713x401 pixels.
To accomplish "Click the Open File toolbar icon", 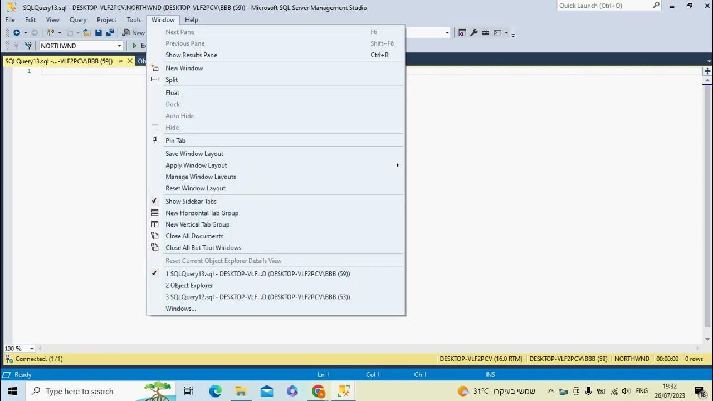I will (x=87, y=33).
